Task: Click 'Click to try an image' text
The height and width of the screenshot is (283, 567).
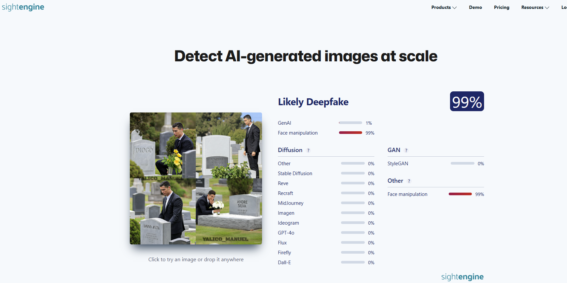Action: (196, 260)
